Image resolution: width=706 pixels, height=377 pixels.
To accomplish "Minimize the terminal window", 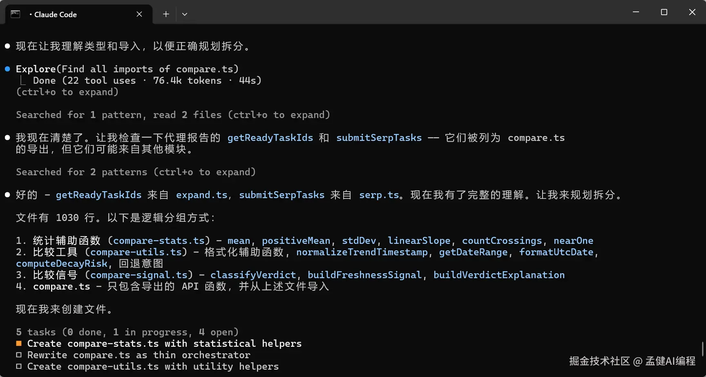I will coord(636,12).
